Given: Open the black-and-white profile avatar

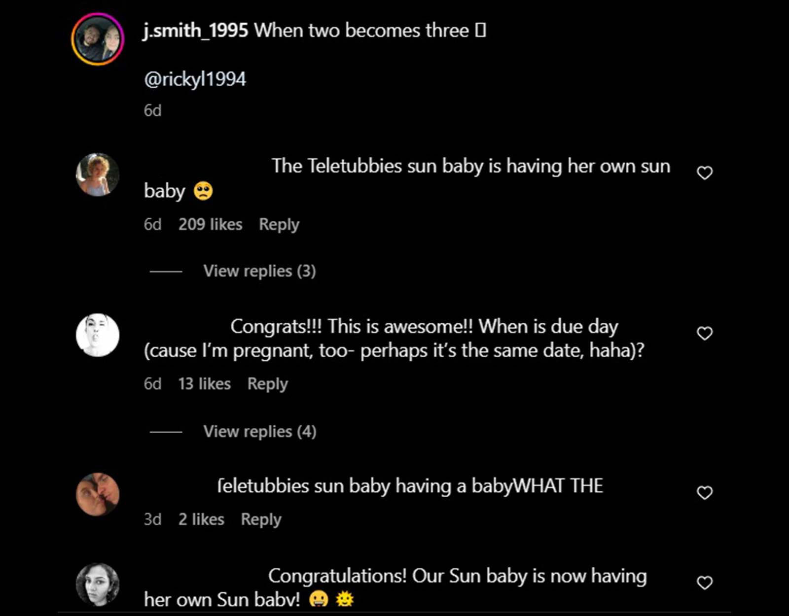Looking at the screenshot, I should click(98, 334).
